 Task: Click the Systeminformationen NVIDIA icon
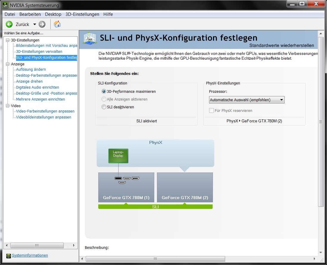pos(9,256)
